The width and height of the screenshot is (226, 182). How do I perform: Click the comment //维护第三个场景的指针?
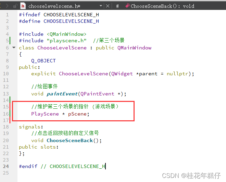(x=60, y=107)
